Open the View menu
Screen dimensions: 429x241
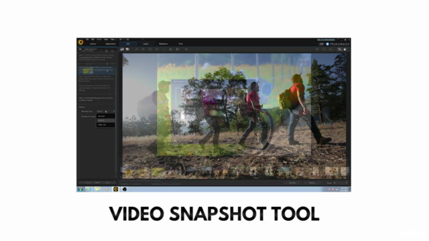(106, 39)
